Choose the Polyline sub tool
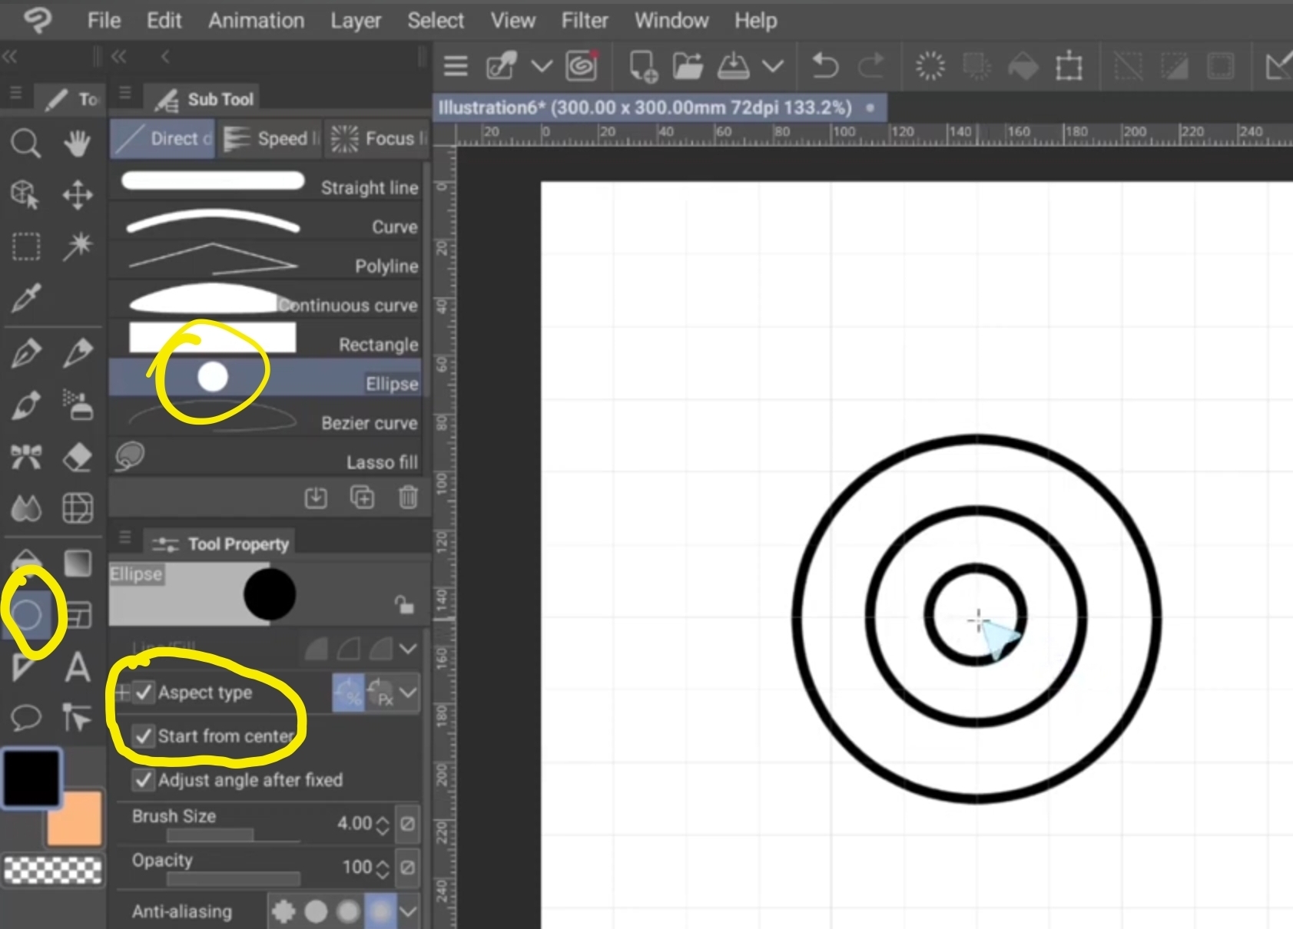The height and width of the screenshot is (929, 1293). click(x=267, y=261)
